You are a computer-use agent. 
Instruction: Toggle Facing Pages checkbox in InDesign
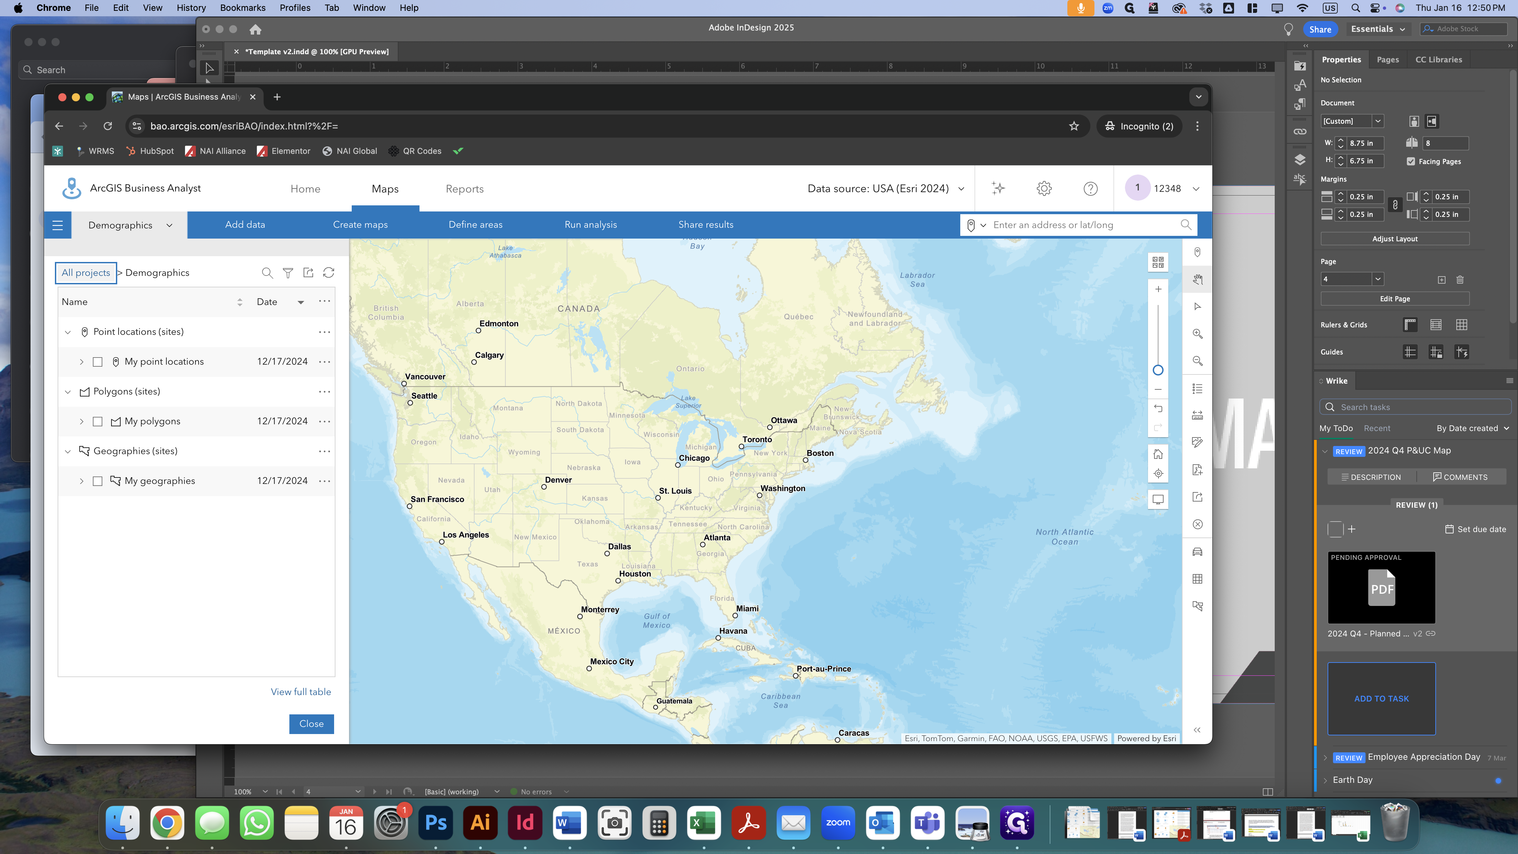coord(1411,162)
